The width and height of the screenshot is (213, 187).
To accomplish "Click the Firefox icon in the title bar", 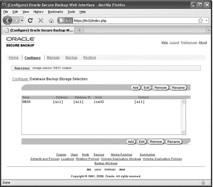I will coord(4,4).
